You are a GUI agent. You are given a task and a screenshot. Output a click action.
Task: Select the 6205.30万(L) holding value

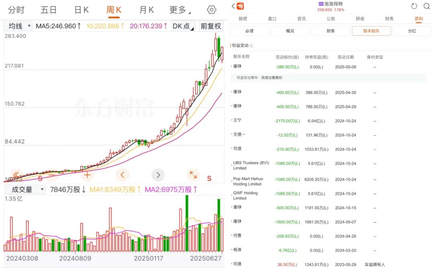(316, 179)
